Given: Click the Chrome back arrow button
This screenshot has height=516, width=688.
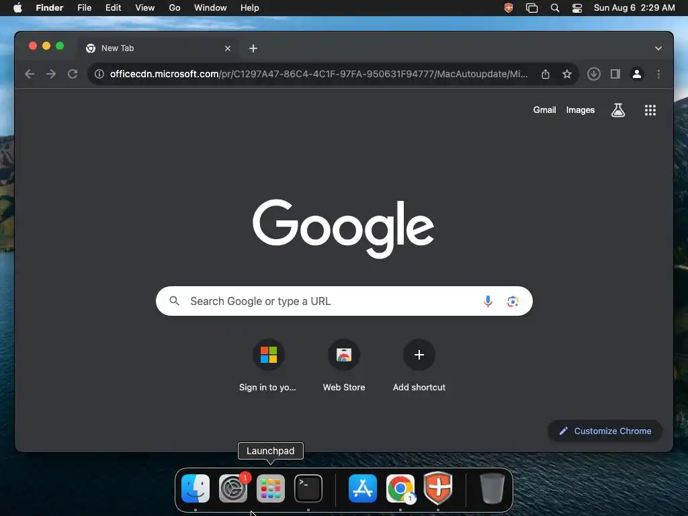Looking at the screenshot, I should click(30, 74).
